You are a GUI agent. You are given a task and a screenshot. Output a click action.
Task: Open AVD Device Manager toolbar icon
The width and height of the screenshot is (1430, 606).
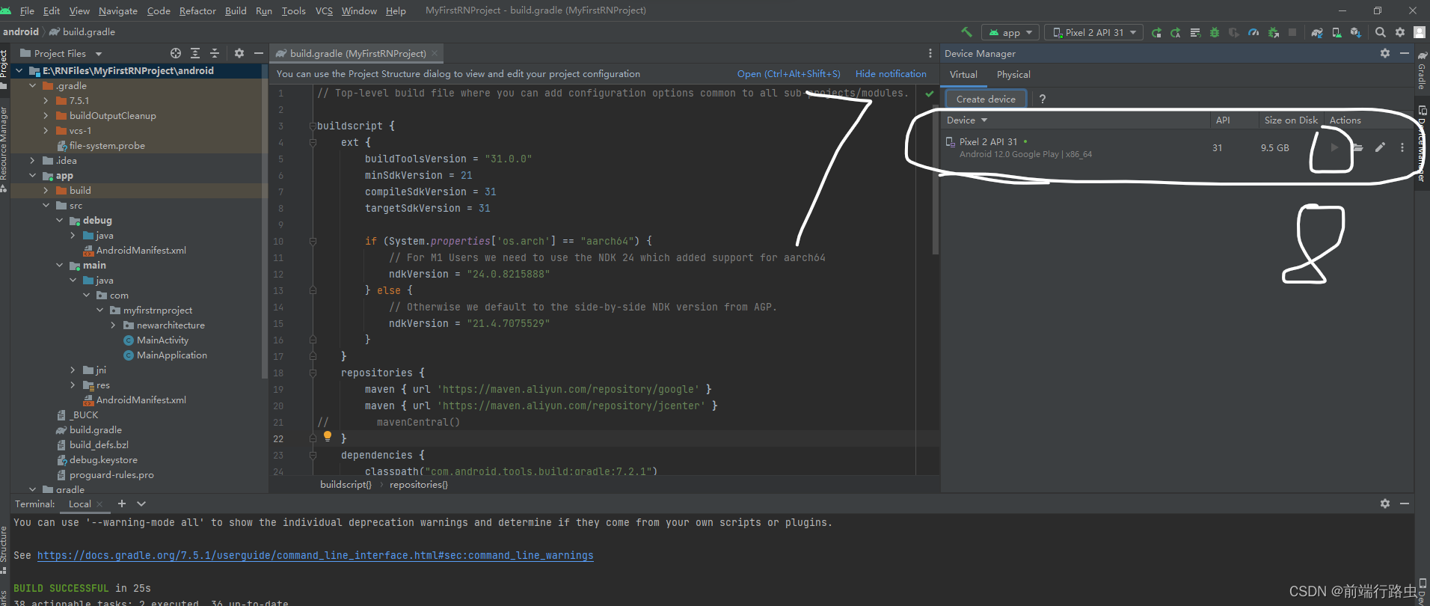click(1337, 32)
